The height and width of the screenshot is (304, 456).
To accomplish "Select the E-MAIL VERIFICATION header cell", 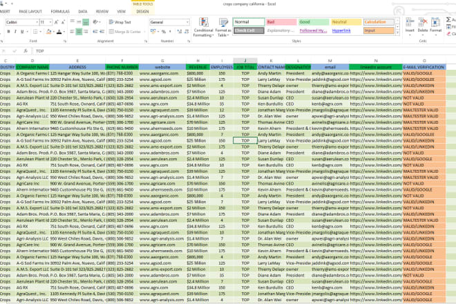I will pyautogui.click(x=424, y=67).
